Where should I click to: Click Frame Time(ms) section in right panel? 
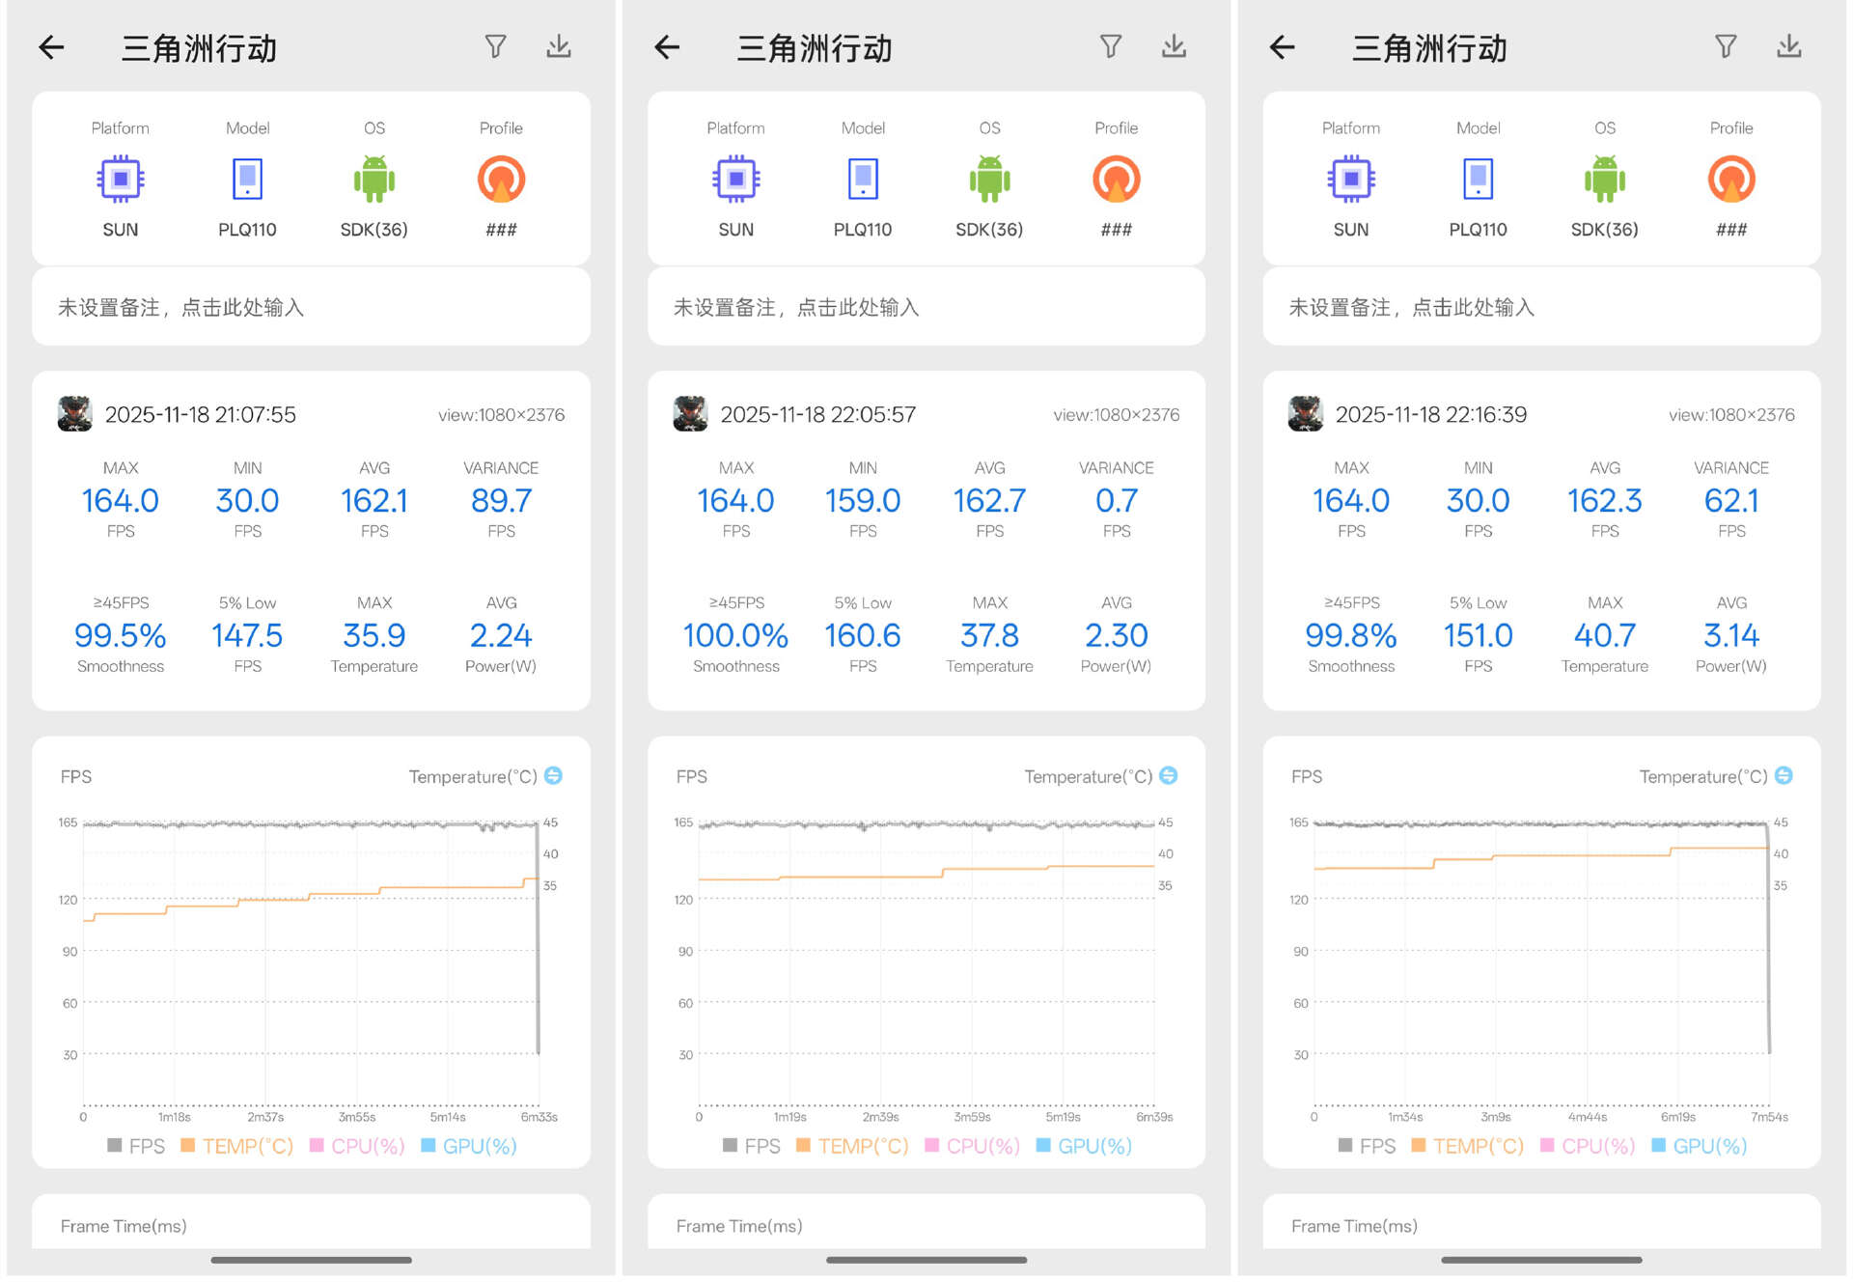[1354, 1226]
